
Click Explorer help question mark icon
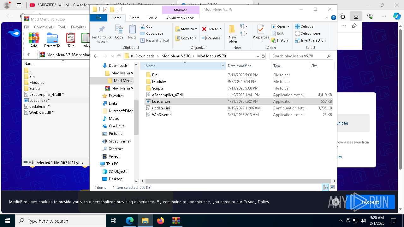pyautogui.click(x=333, y=18)
